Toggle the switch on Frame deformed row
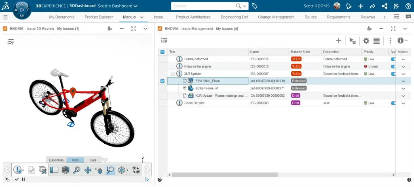 pos(393,59)
